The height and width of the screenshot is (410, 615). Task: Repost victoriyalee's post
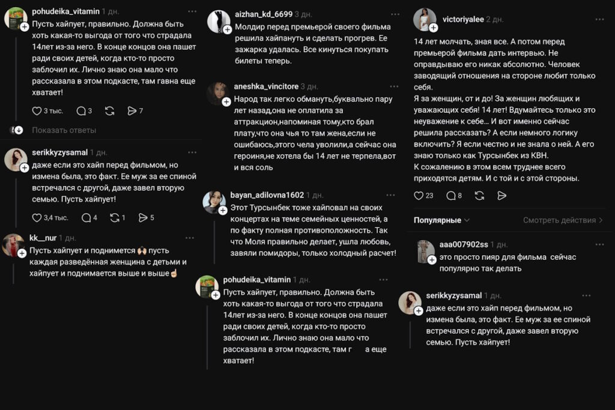pos(479,196)
